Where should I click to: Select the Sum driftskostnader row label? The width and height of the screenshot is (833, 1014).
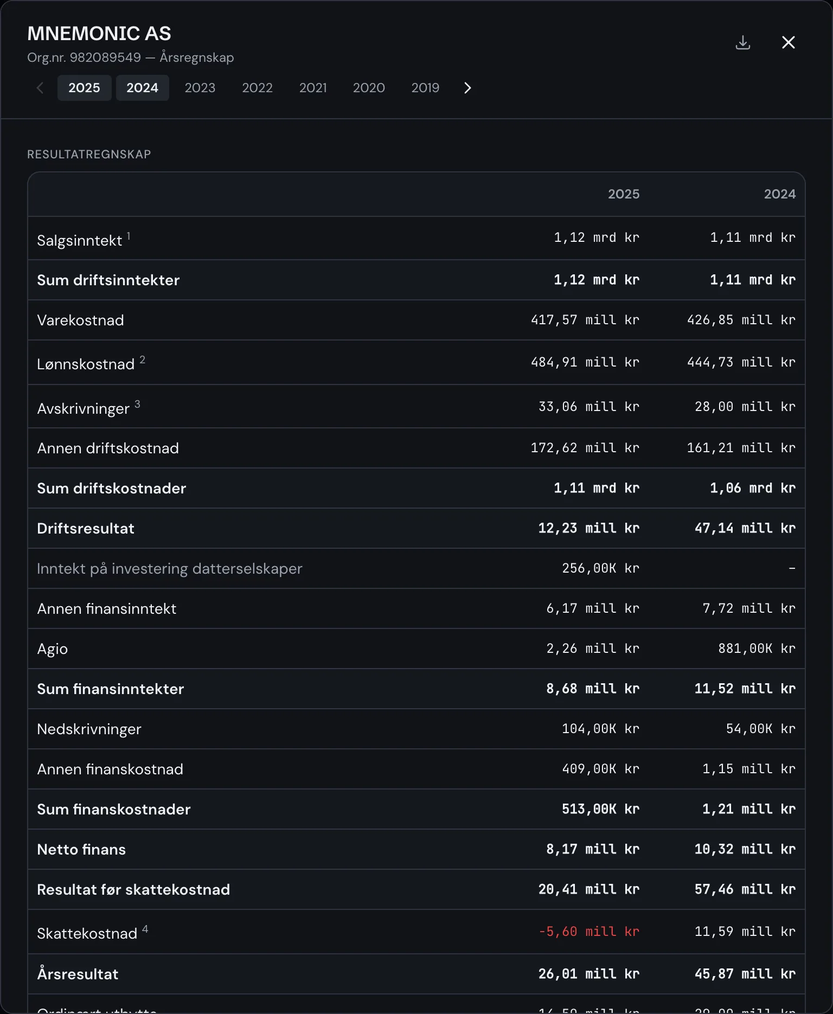point(112,489)
